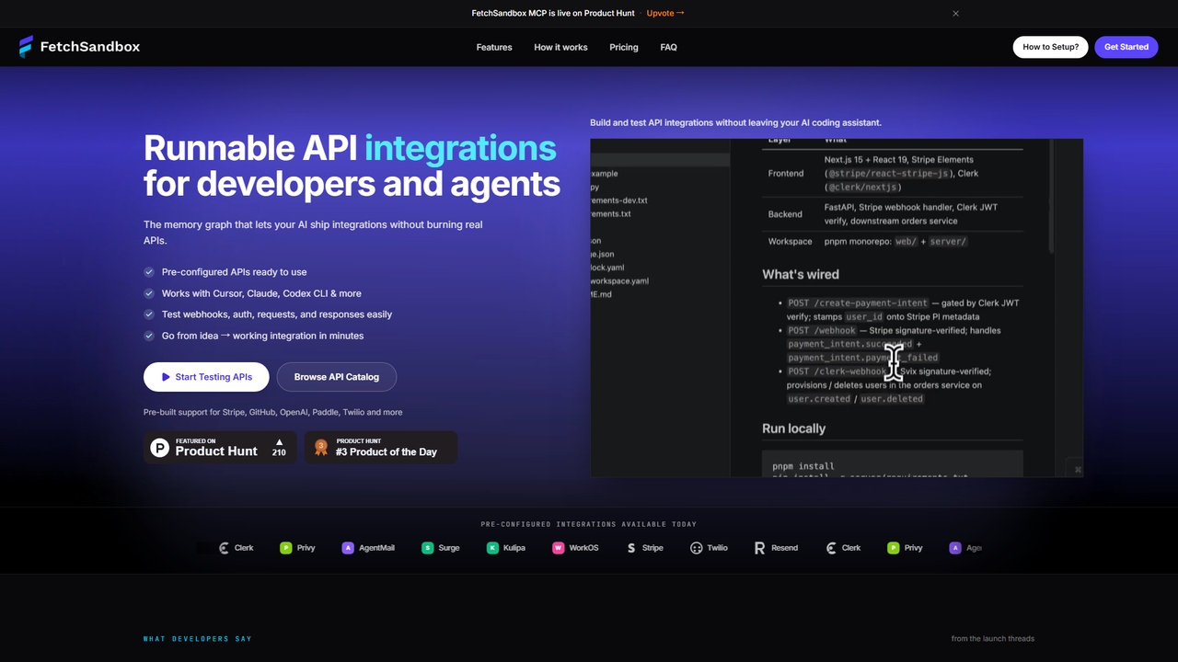Click the Resend integration logo
This screenshot has width=1178, height=662.
point(776,548)
